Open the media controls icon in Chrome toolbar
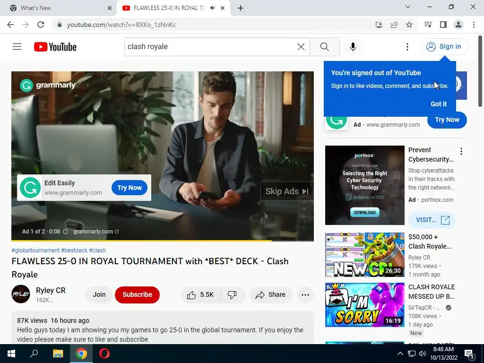Viewport: 484px width, 363px height. click(428, 25)
